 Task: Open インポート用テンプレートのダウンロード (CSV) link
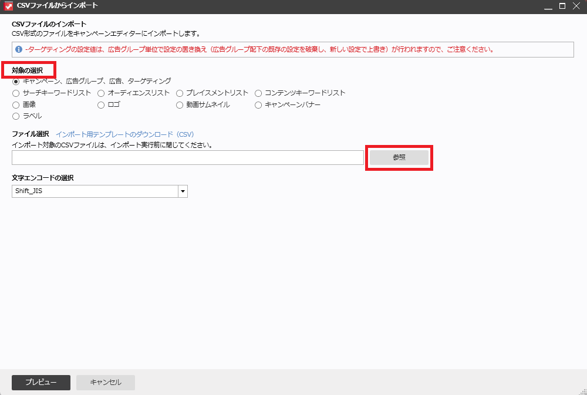124,134
